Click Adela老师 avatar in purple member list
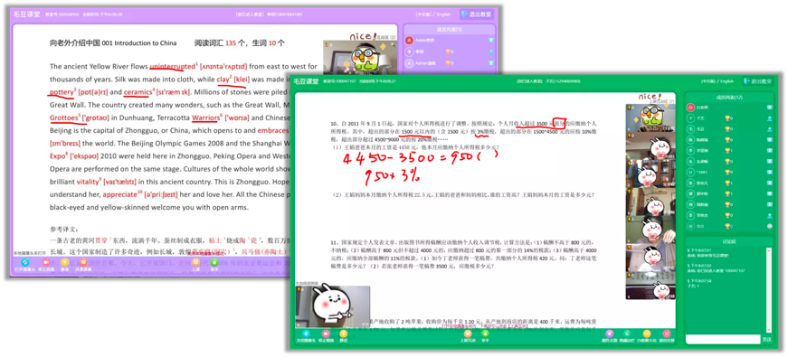The image size is (788, 357). [409, 41]
